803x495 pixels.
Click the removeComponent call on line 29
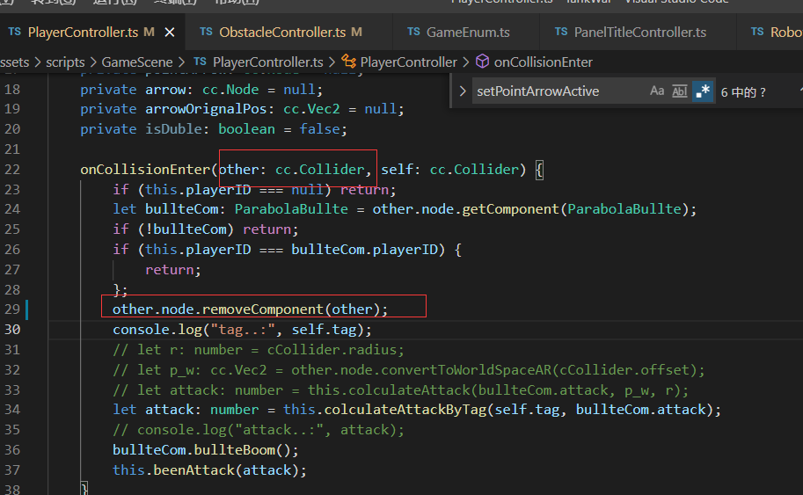tap(262, 309)
